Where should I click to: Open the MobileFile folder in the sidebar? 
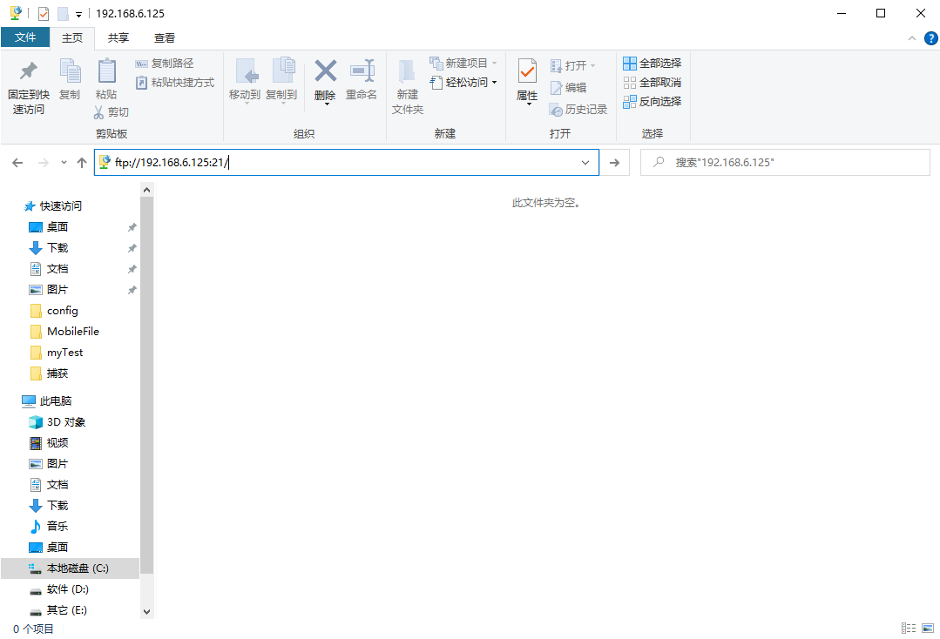64,332
